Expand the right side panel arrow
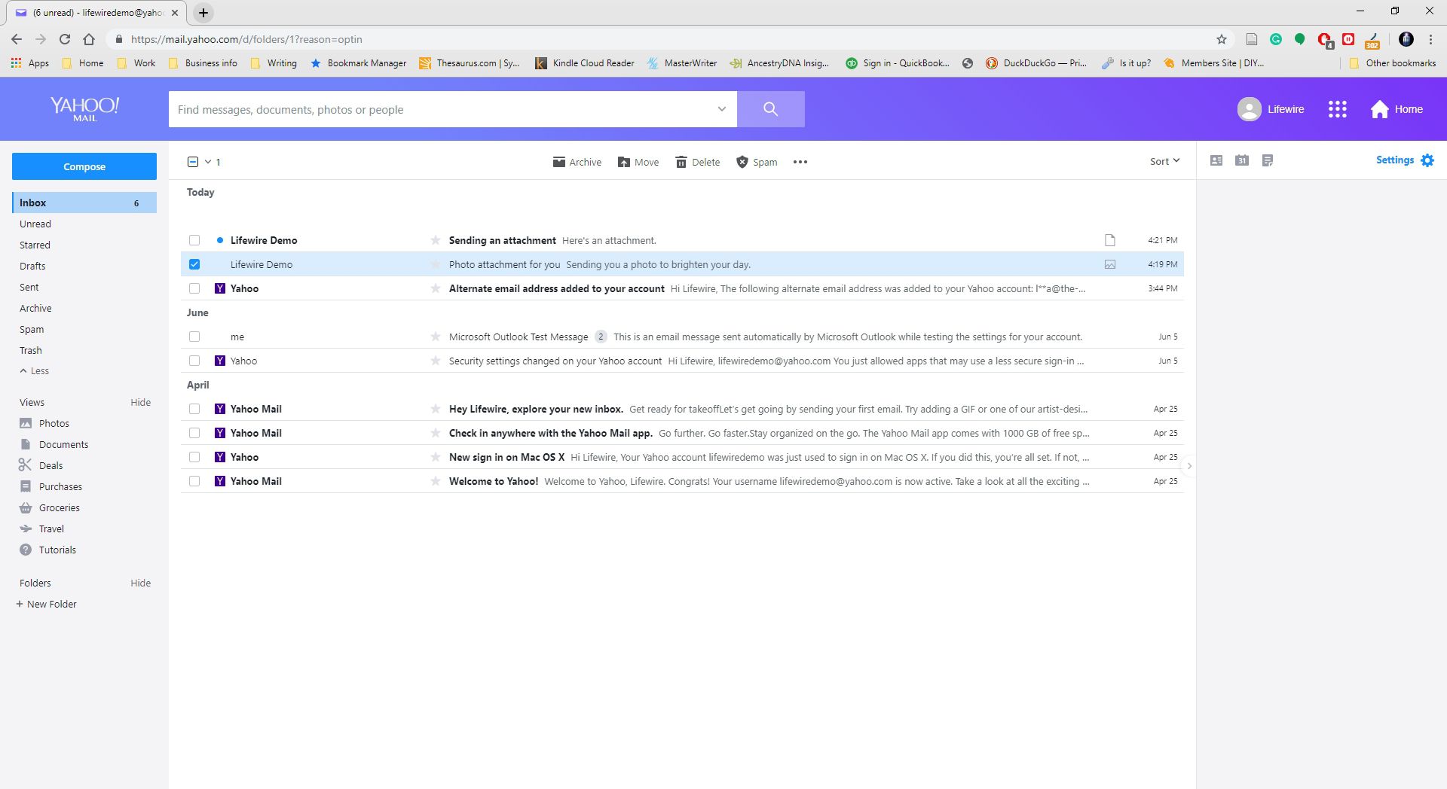The image size is (1447, 789). click(1189, 466)
